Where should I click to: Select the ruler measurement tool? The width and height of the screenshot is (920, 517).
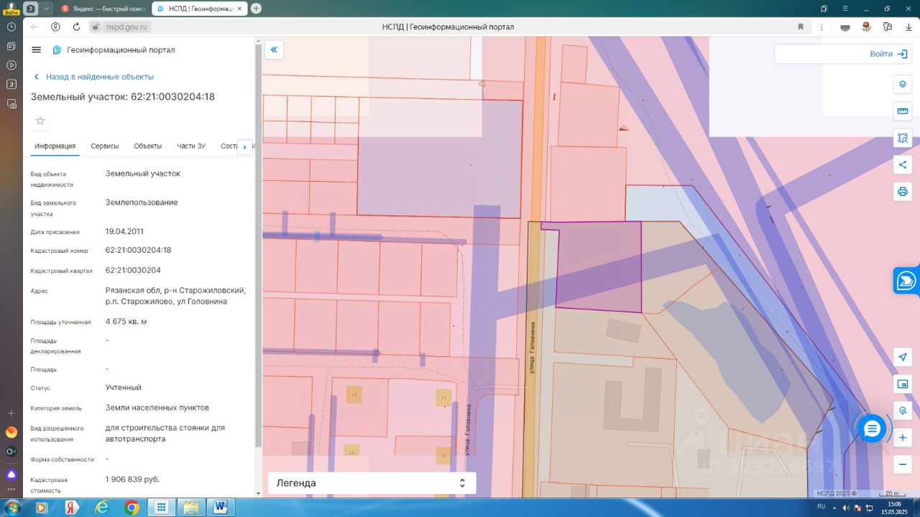click(x=903, y=111)
